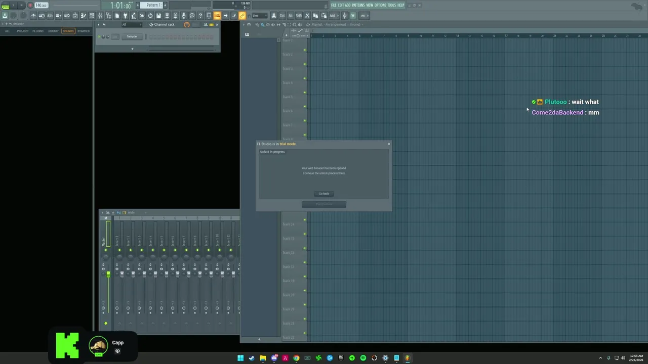Mute the Master track green LED
This screenshot has width=648, height=364.
106,250
